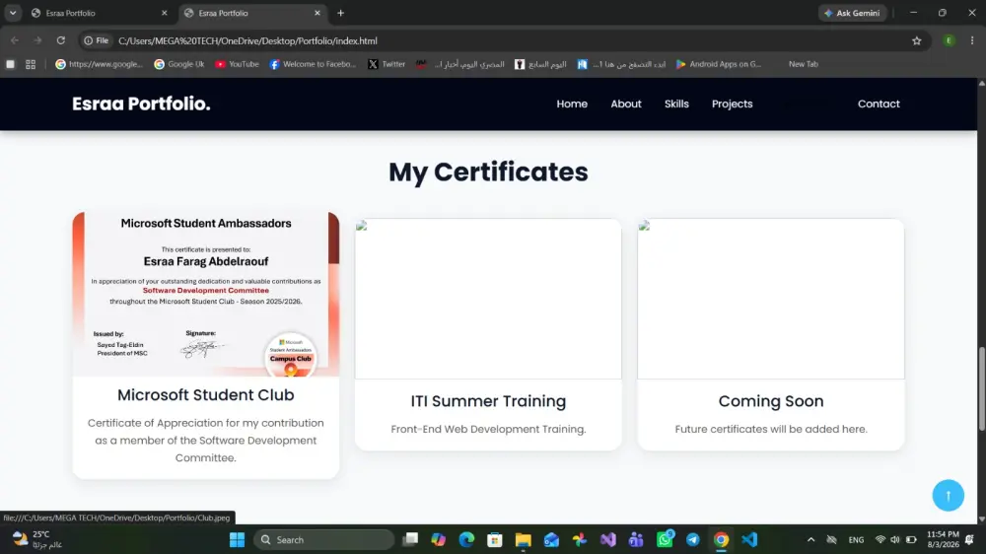Screen dimensions: 986x554
Task: Open Microsoft Teams from the taskbar
Action: tap(636, 539)
